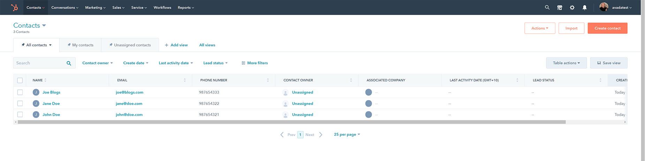The width and height of the screenshot is (645, 161).
Task: Click the vertical page scrollbar
Action: [643, 80]
